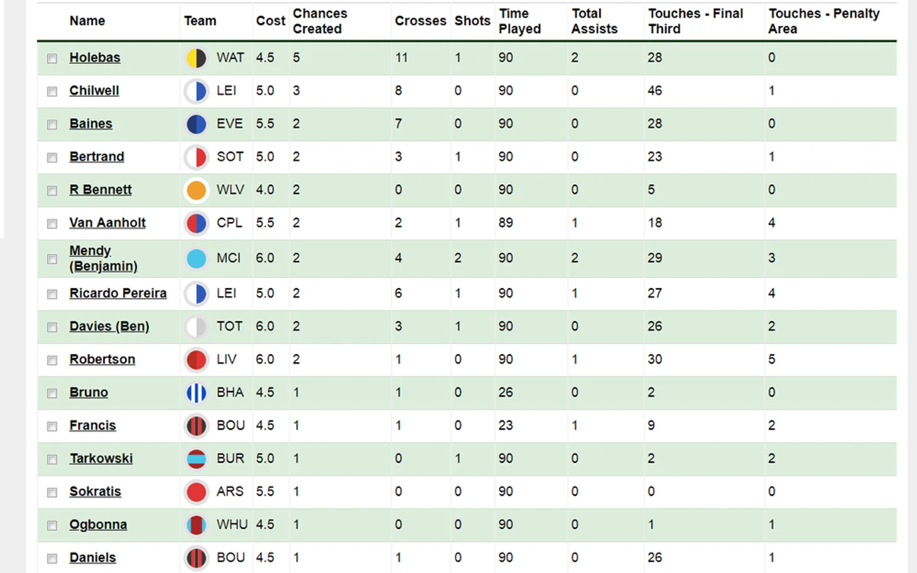
Task: Tick the checkbox next to Holebas
Action: click(x=52, y=58)
